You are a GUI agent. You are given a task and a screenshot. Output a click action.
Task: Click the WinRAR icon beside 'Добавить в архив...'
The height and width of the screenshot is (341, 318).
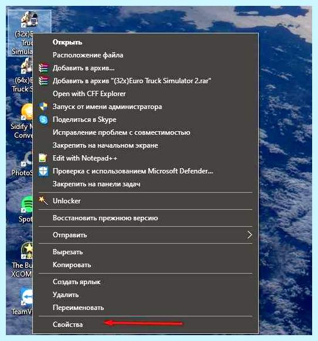[x=43, y=68]
